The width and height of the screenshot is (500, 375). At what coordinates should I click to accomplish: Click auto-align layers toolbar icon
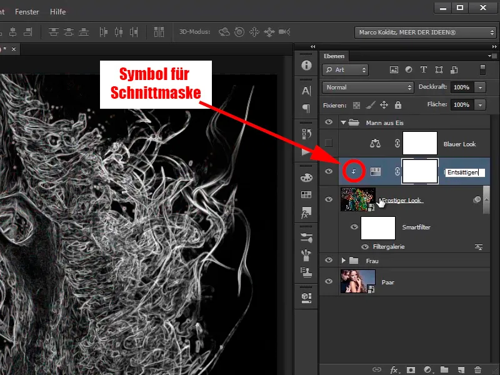[159, 32]
